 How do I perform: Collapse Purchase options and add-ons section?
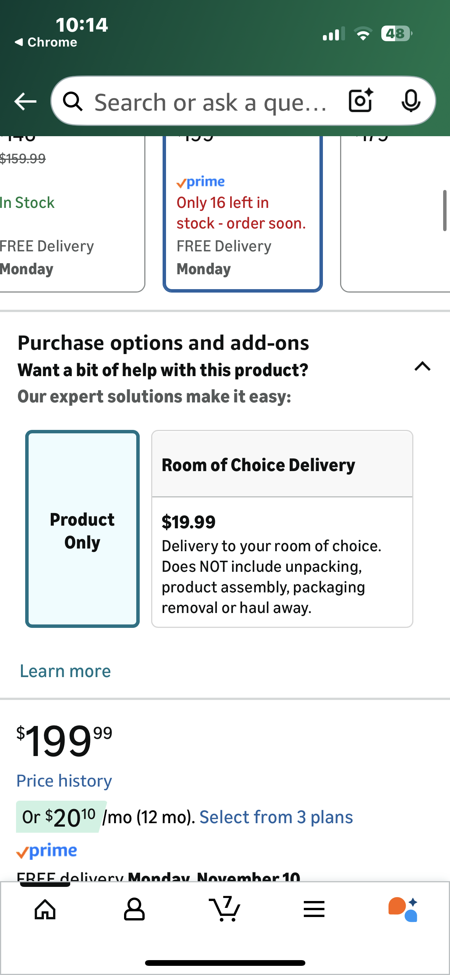(423, 367)
